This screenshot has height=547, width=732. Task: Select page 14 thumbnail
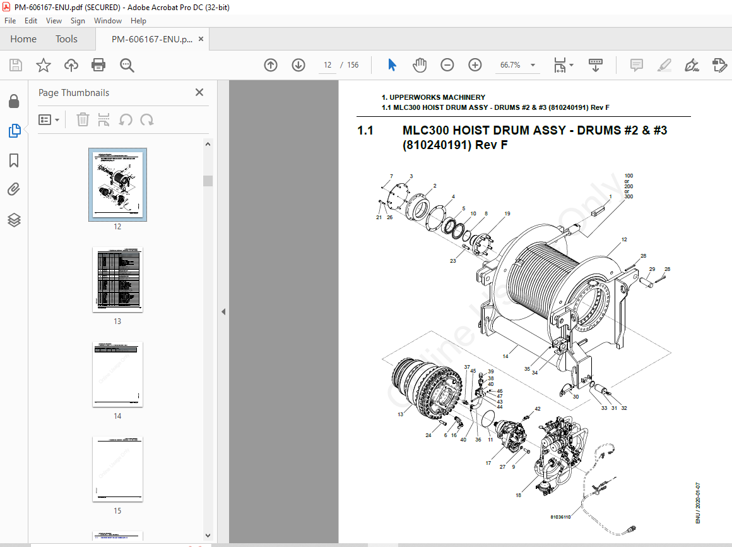(x=117, y=374)
